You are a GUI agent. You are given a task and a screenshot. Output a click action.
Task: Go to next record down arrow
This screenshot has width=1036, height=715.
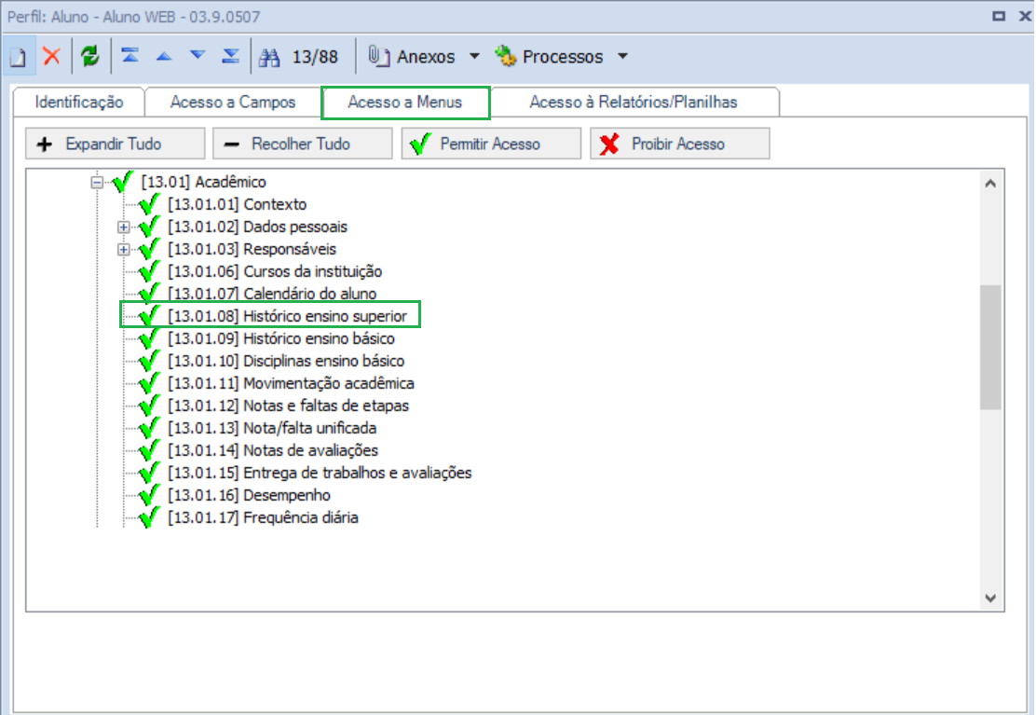pos(197,56)
